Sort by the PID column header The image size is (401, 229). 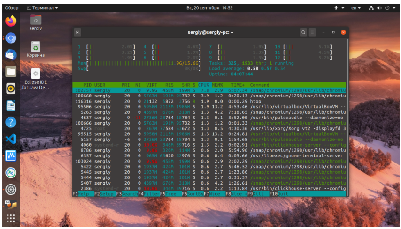[x=87, y=85]
